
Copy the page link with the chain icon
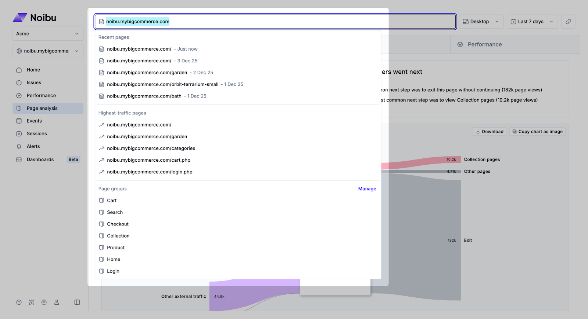568,22
